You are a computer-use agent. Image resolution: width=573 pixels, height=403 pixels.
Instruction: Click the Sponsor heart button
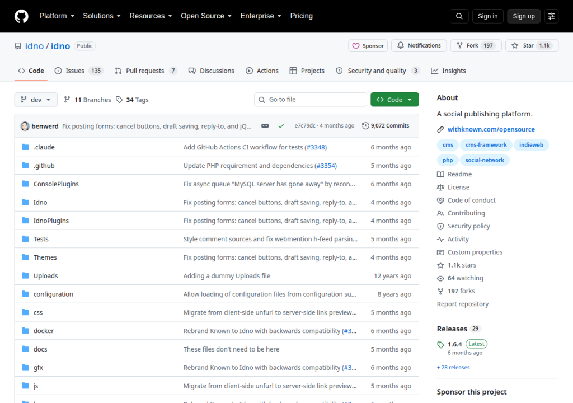tap(368, 46)
